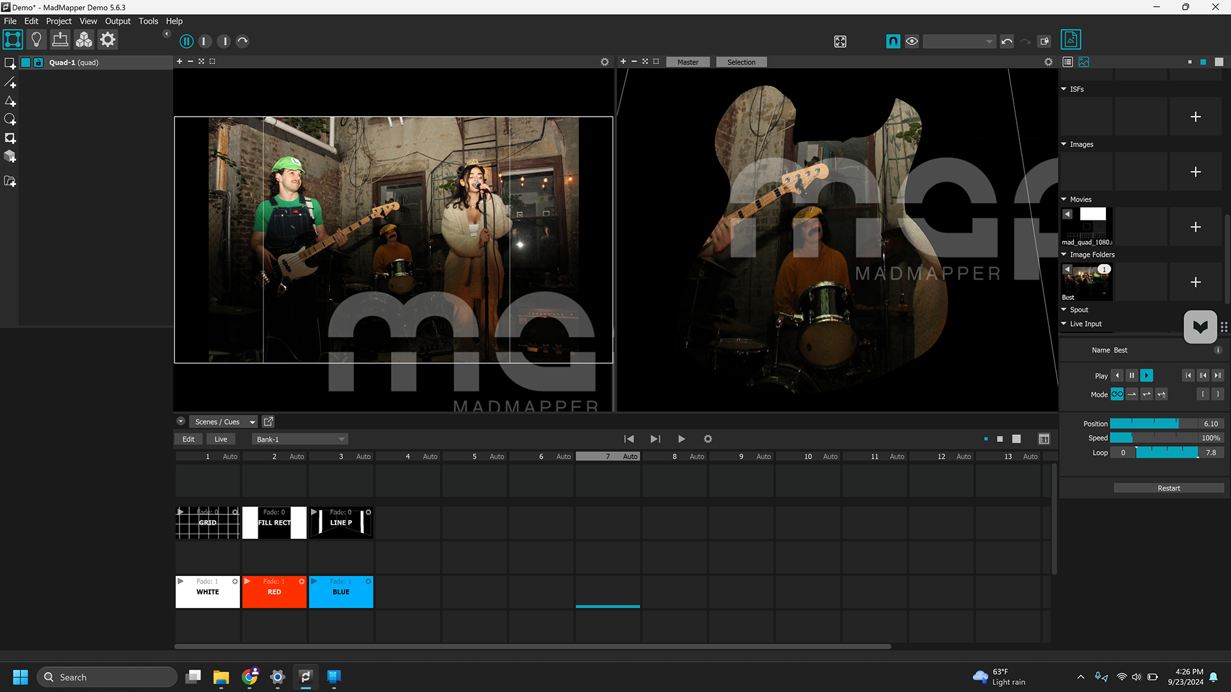Image resolution: width=1231 pixels, height=692 pixels.
Task: Toggle fullscreen output mode icon
Action: click(x=840, y=42)
